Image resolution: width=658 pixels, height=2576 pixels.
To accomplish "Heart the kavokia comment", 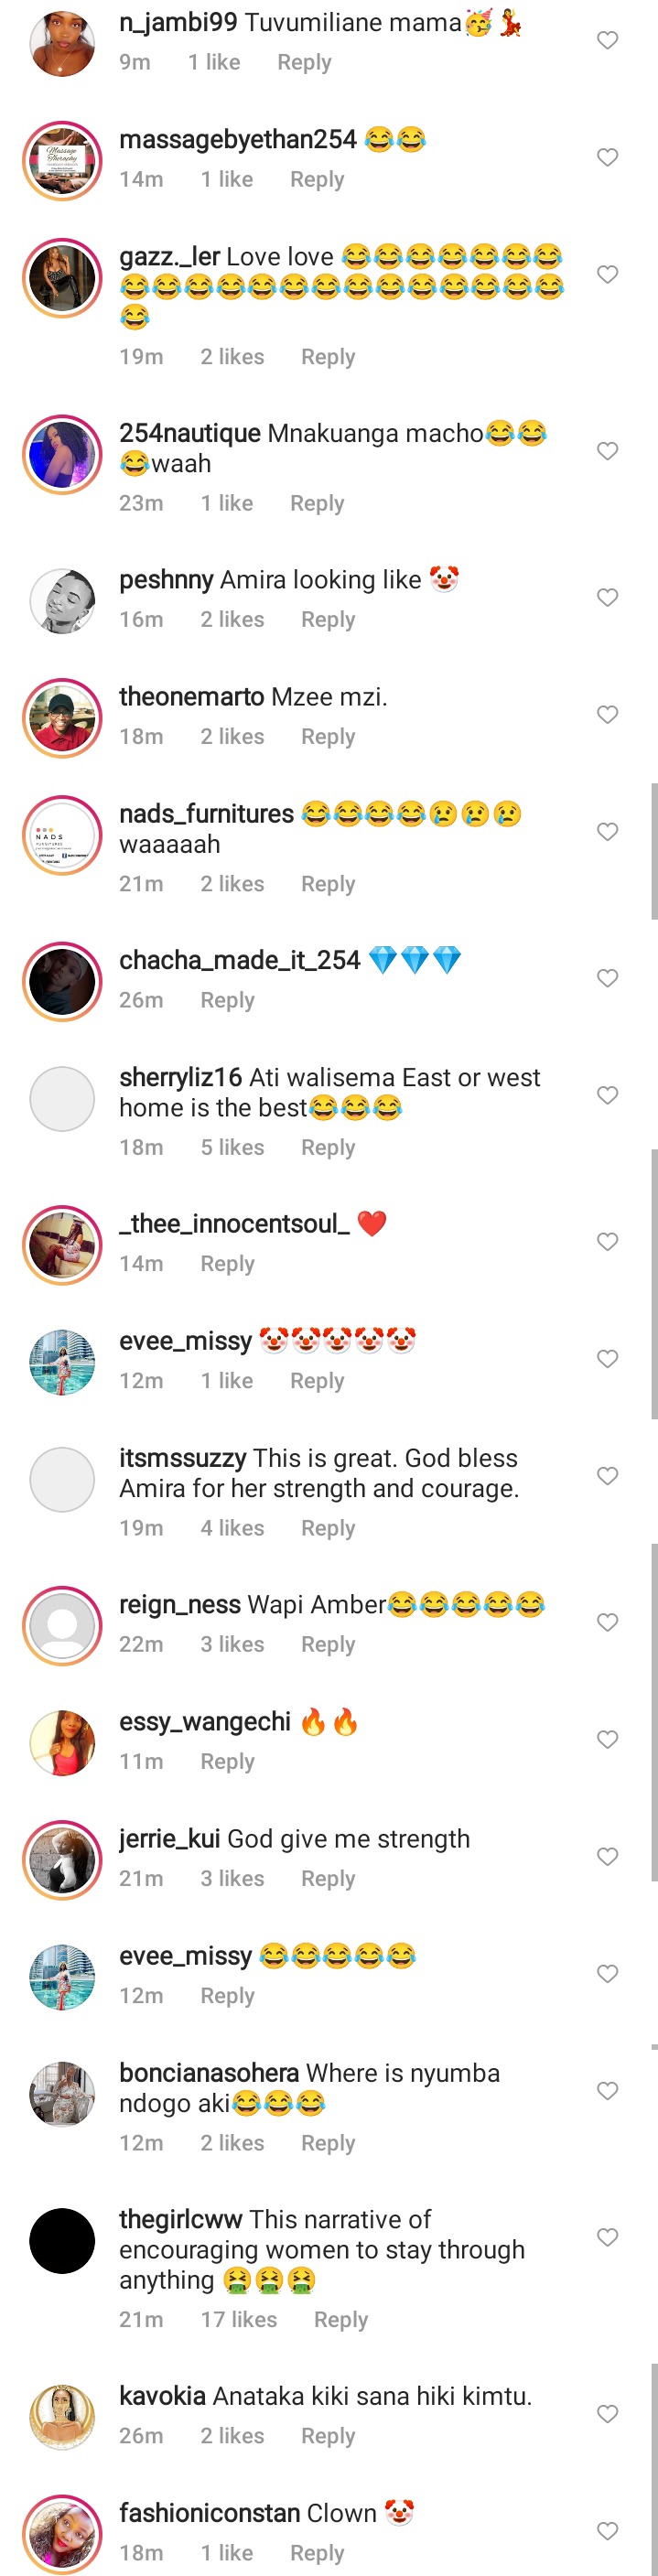I will point(607,2414).
